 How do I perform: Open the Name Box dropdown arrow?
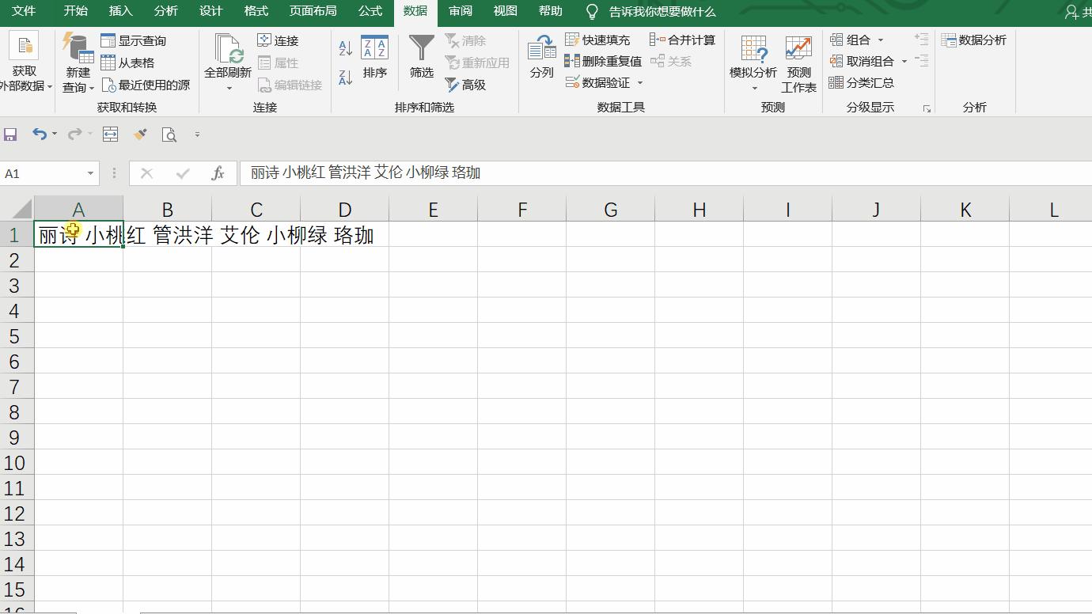click(90, 173)
